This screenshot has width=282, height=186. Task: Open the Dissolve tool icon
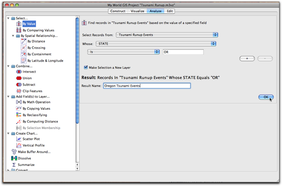(14, 158)
